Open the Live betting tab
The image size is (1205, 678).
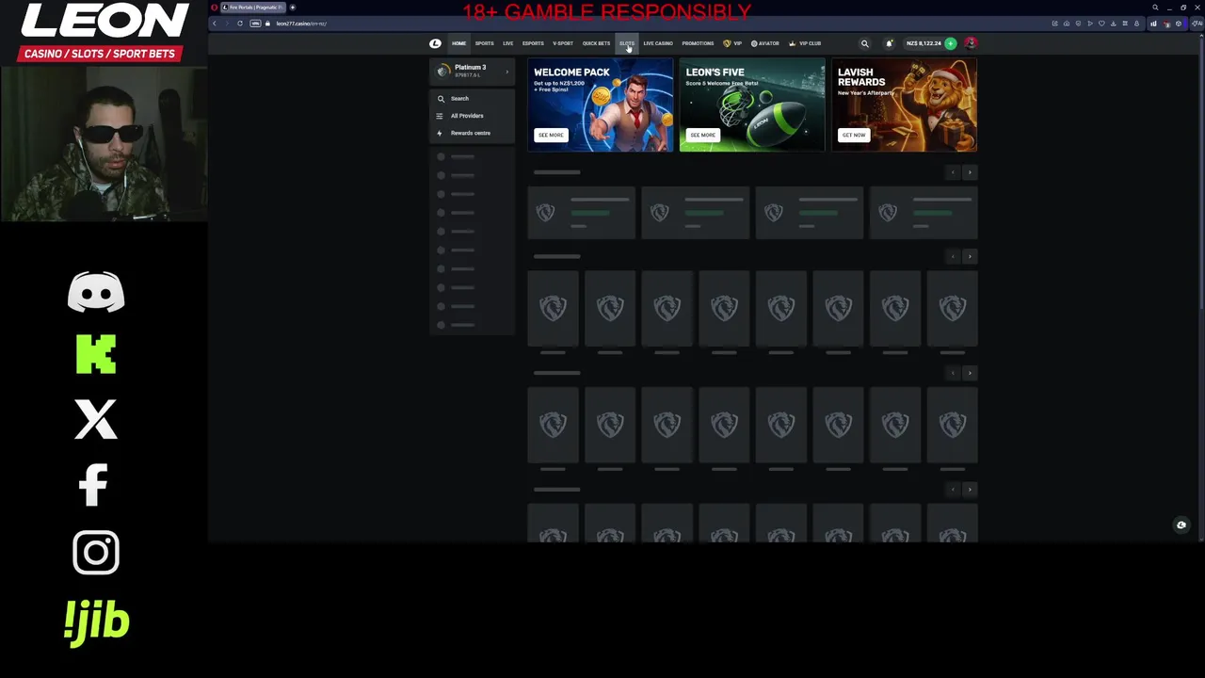[x=507, y=43]
